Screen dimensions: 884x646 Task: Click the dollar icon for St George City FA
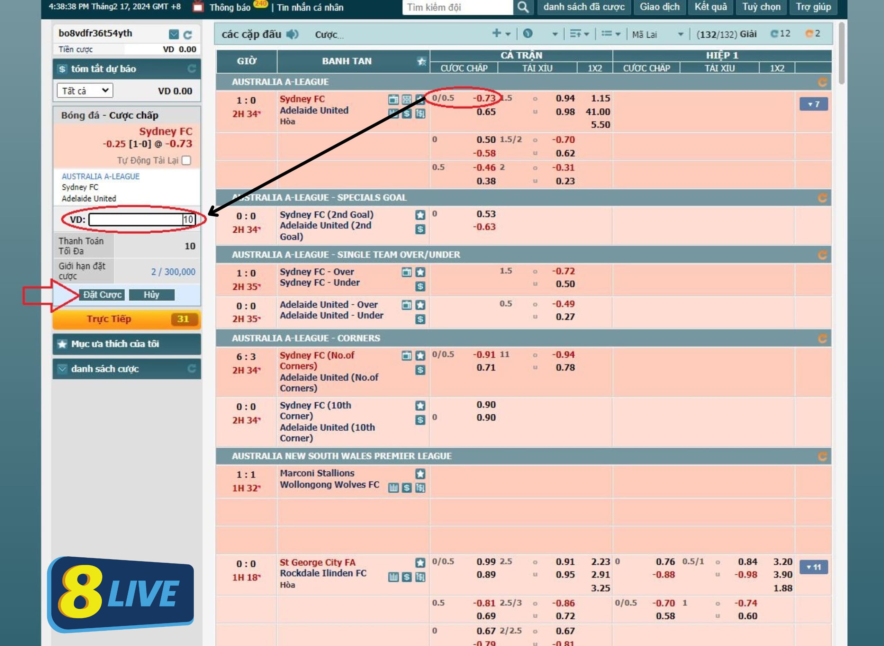tap(407, 577)
